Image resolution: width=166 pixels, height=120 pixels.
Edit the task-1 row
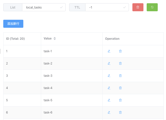click(109, 51)
